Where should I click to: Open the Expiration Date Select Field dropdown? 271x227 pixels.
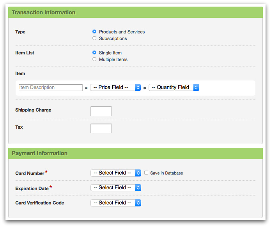(116, 188)
